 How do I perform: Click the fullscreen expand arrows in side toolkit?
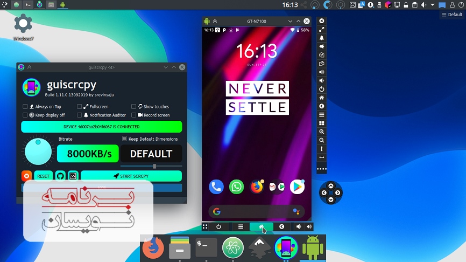pyautogui.click(x=322, y=30)
